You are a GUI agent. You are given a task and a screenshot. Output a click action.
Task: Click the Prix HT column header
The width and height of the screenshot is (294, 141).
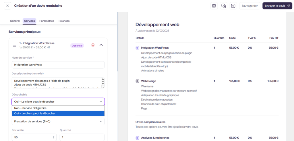[x=274, y=38]
